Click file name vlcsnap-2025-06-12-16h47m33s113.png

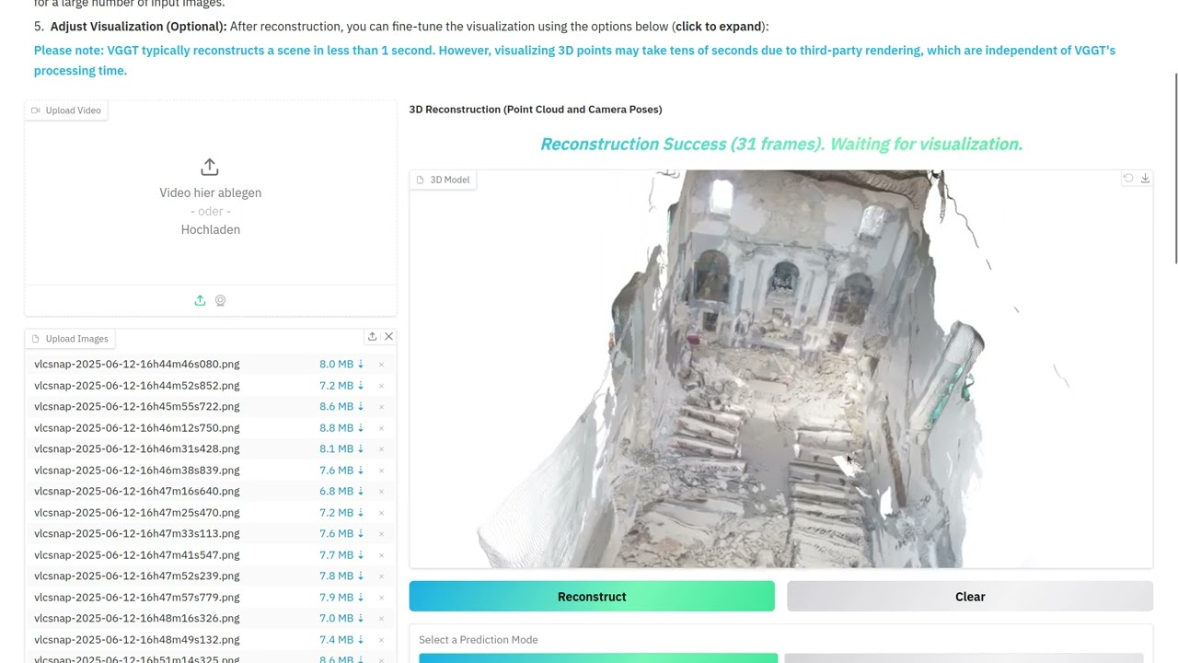pyautogui.click(x=137, y=533)
